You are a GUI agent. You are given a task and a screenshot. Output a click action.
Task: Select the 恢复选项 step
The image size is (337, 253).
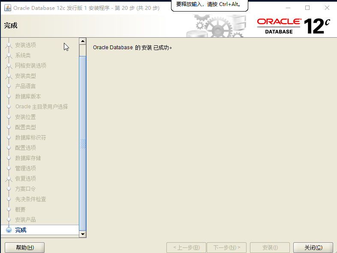point(25,179)
